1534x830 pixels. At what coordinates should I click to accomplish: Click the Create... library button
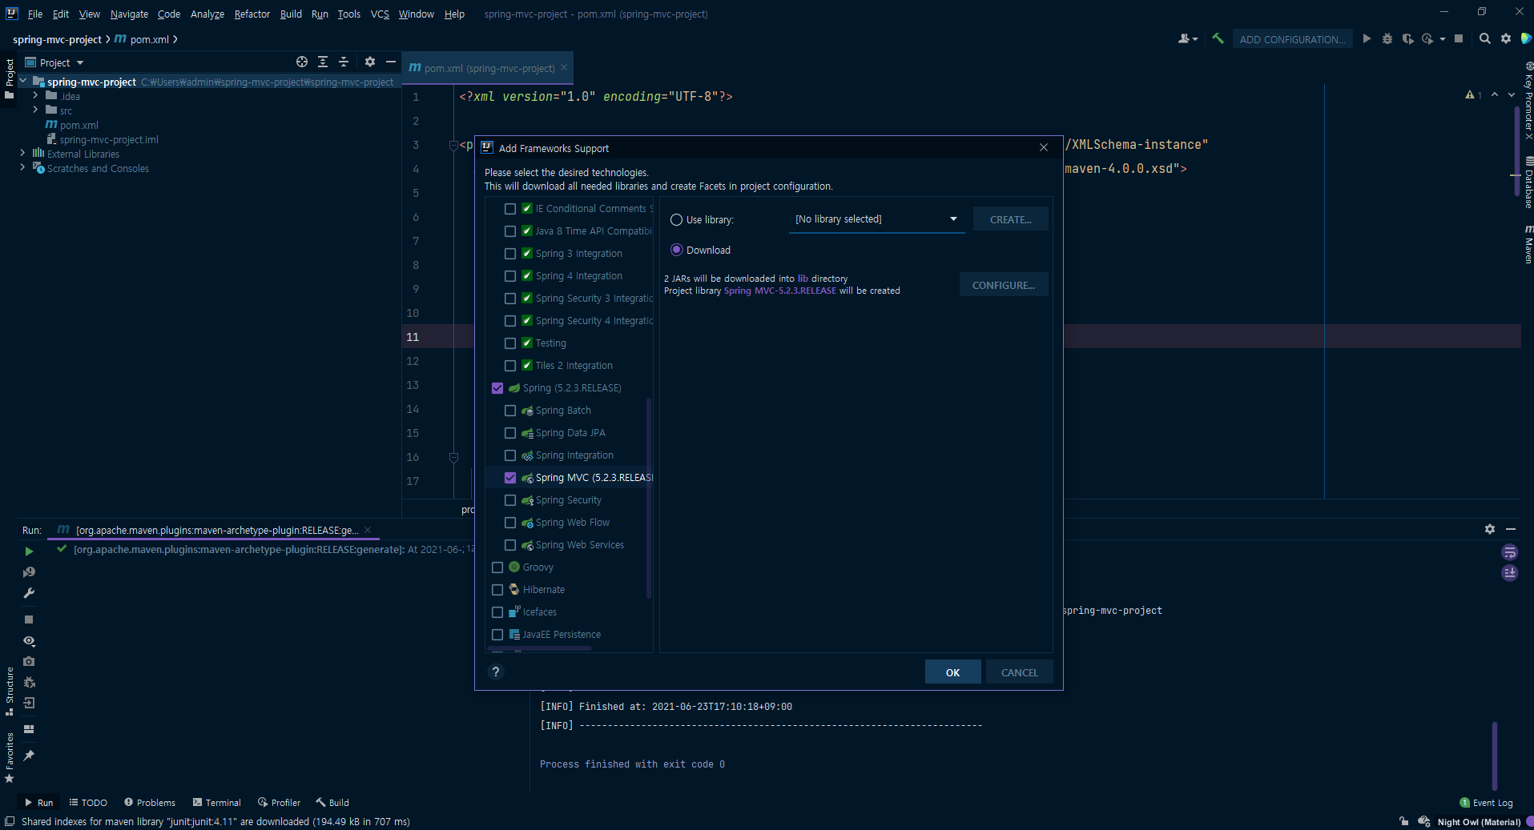(1010, 219)
